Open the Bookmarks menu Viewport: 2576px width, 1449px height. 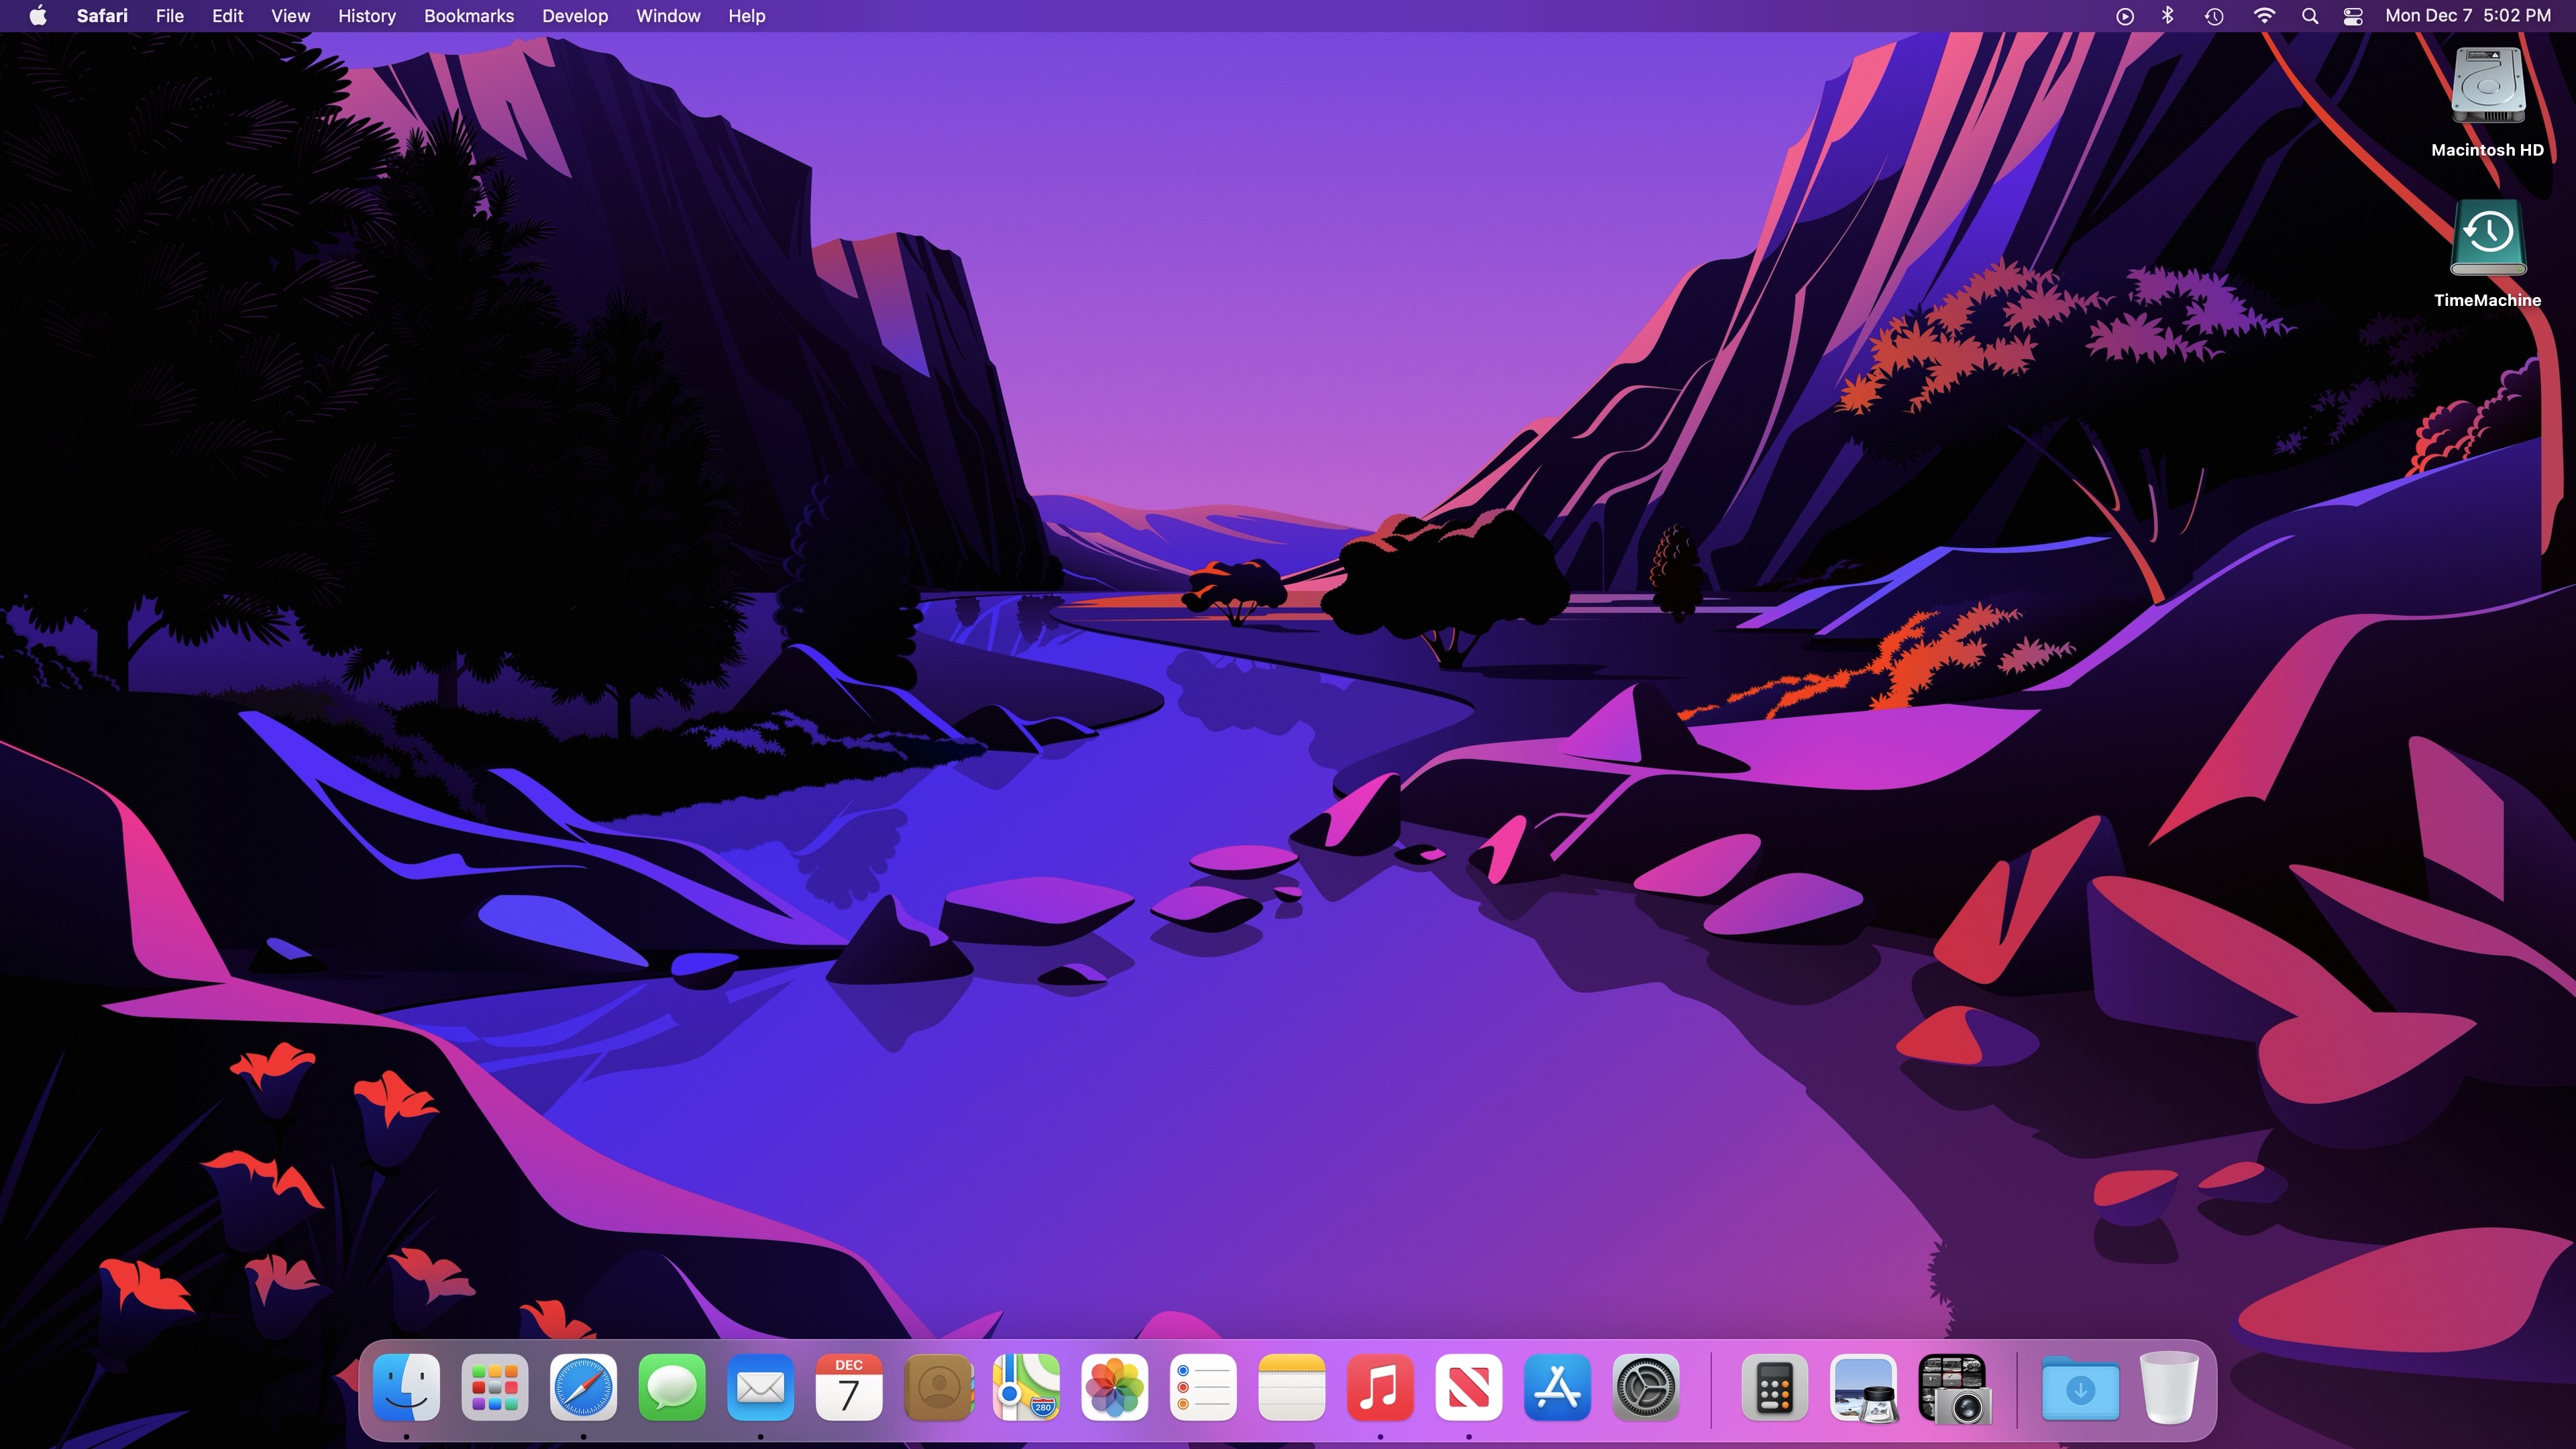468,16
